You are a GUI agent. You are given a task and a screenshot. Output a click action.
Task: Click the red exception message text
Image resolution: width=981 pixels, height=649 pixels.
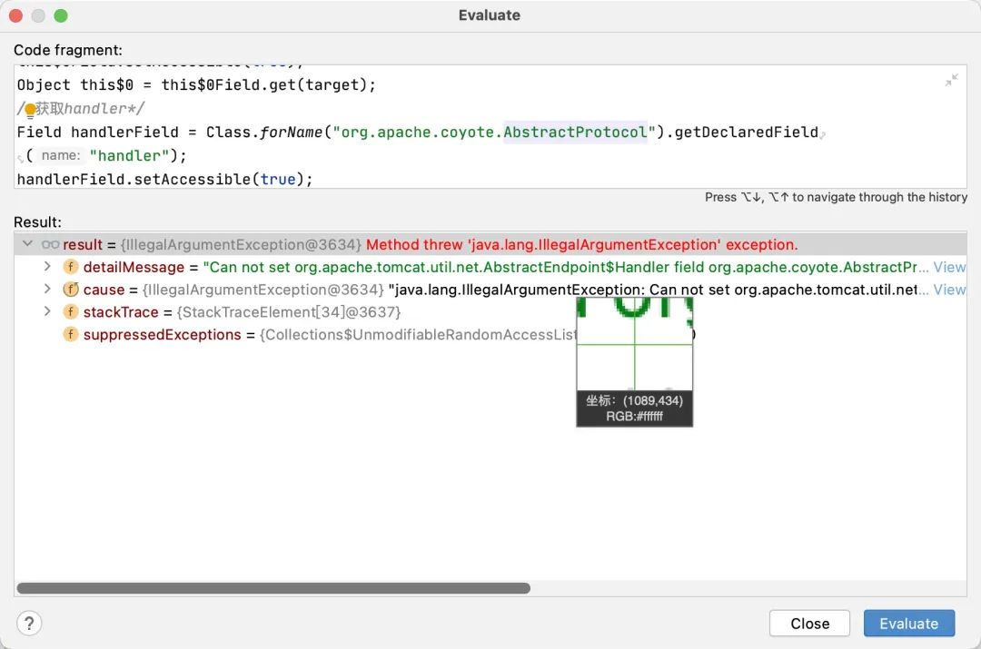pyautogui.click(x=582, y=244)
